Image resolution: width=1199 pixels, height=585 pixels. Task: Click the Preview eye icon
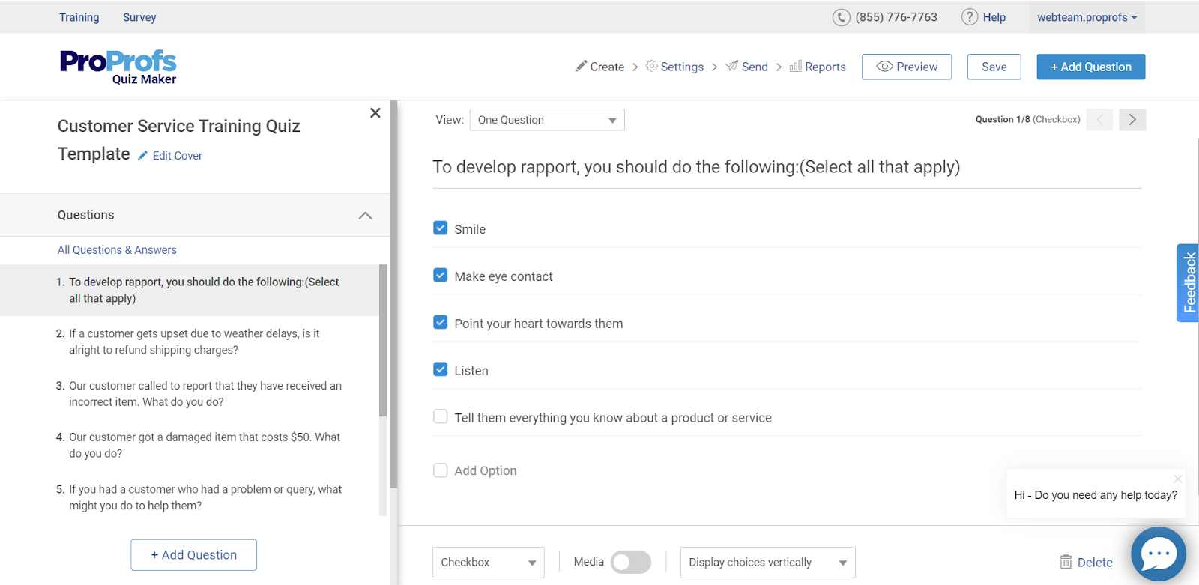pyautogui.click(x=884, y=66)
